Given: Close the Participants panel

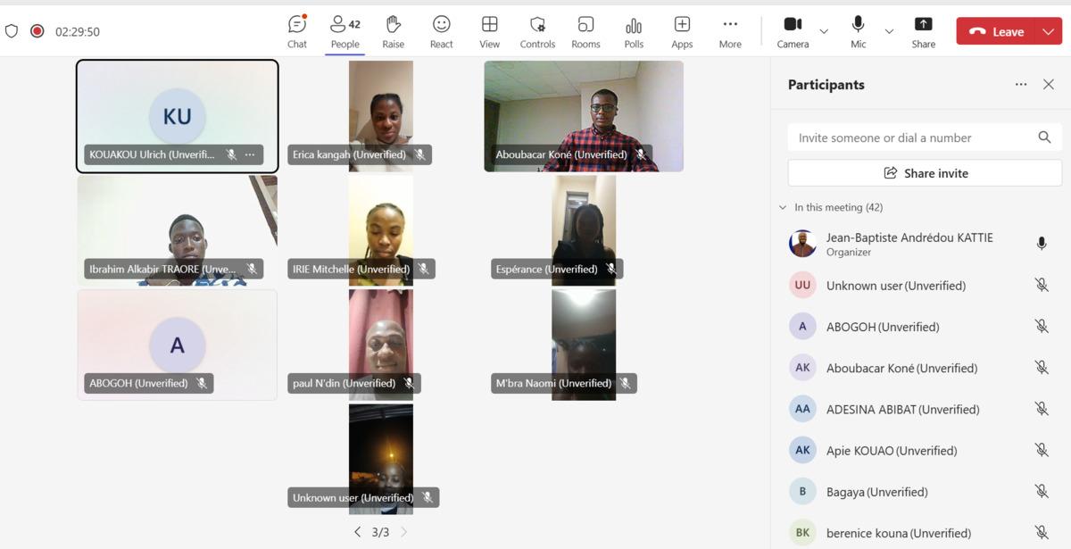Looking at the screenshot, I should point(1049,85).
